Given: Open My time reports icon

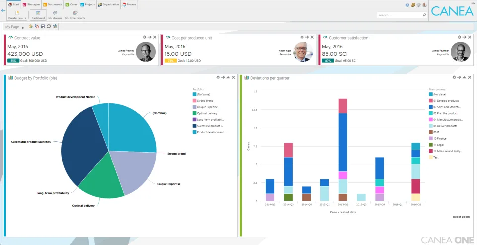Looking at the screenshot, I should [x=75, y=15].
